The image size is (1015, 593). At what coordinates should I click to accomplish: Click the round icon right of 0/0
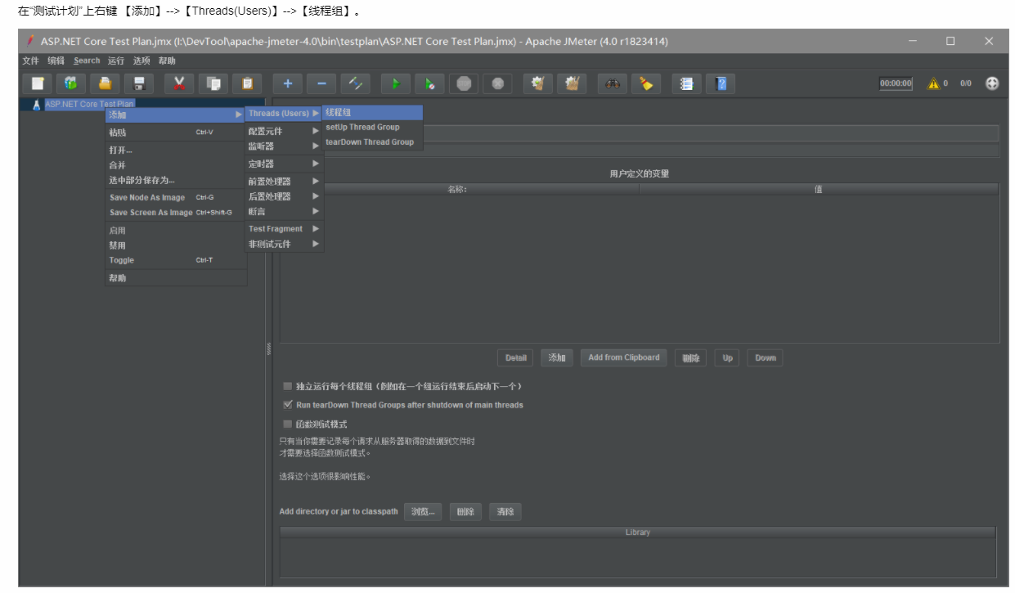(x=992, y=83)
